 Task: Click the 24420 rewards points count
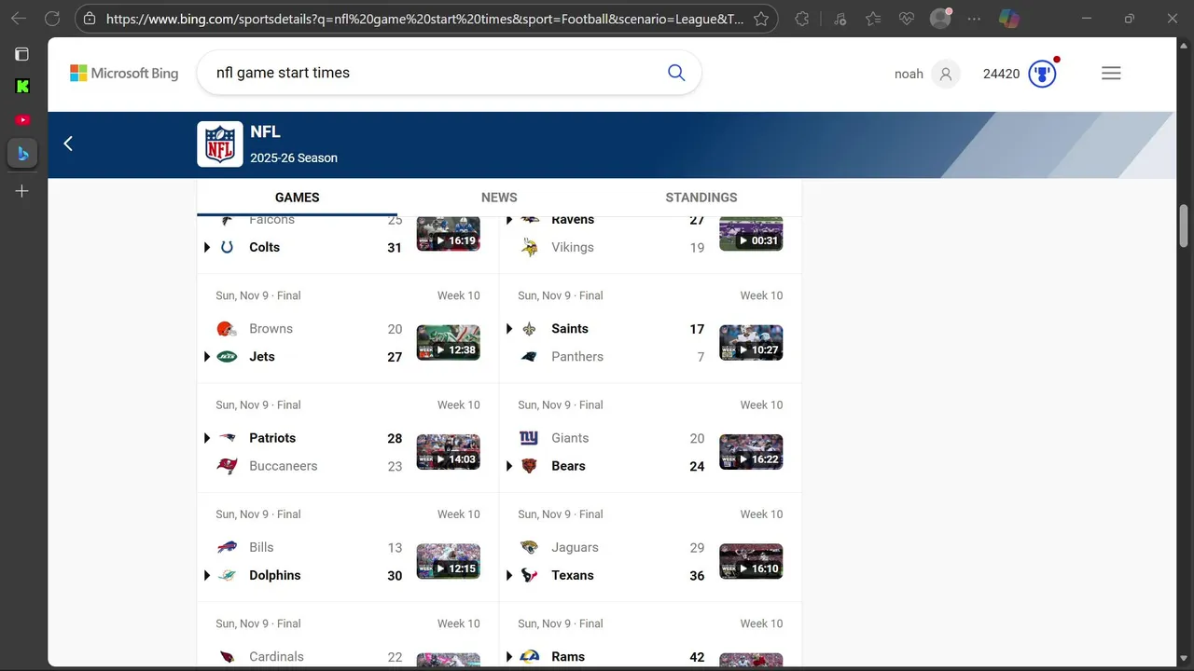pos(1001,74)
